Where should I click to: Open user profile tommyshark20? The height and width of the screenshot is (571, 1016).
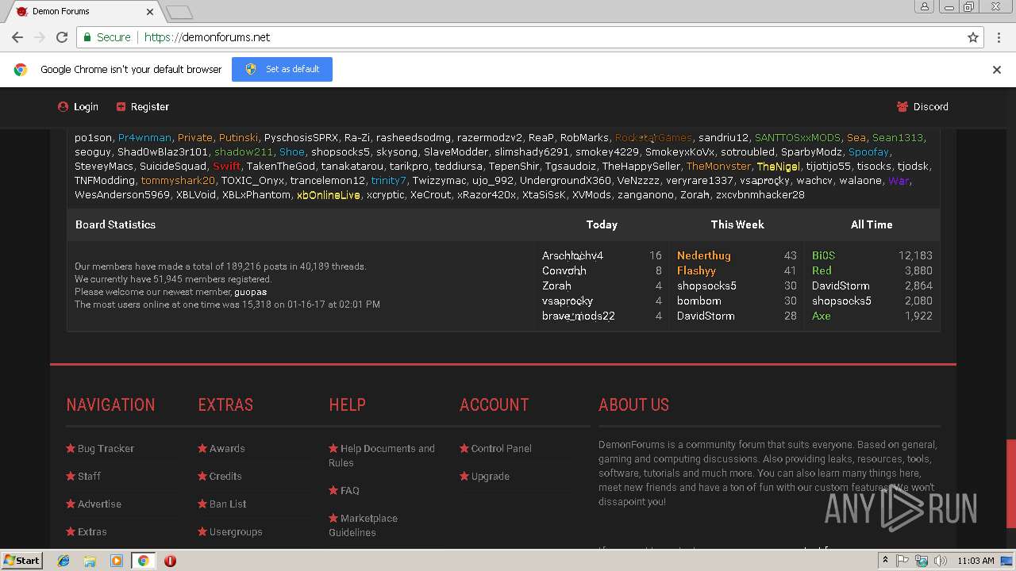[178, 181]
